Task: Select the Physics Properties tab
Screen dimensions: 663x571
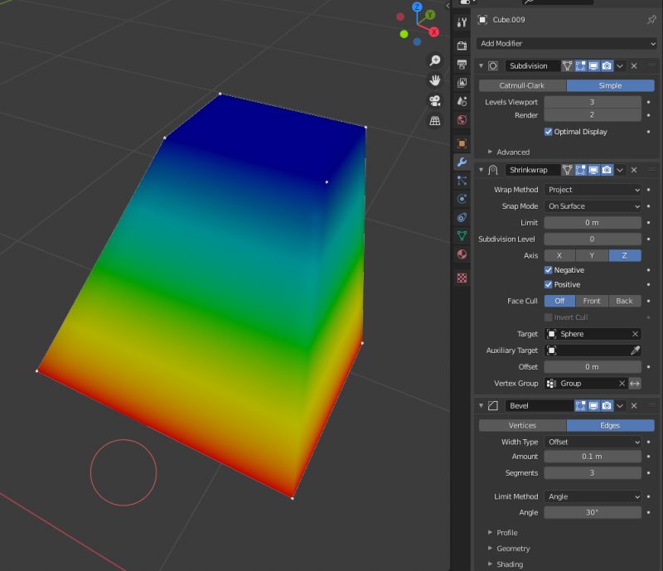Action: coord(462,199)
